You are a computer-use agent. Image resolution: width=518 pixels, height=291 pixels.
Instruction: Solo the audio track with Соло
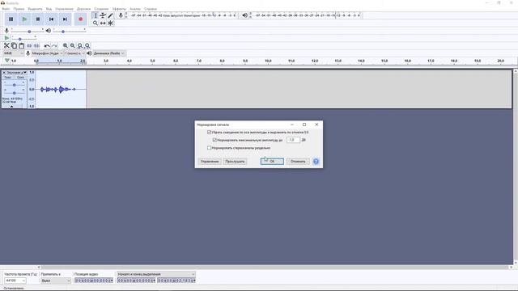[20, 78]
